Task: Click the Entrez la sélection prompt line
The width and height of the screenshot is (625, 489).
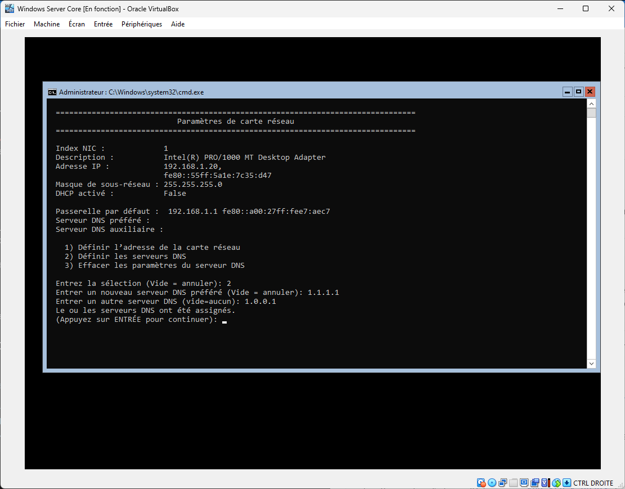Action: 143,283
